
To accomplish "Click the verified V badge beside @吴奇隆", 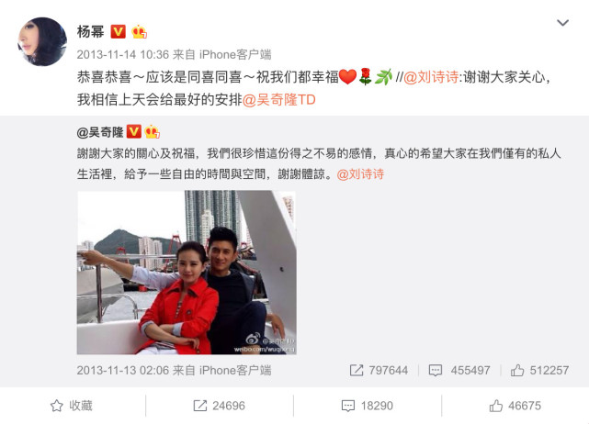I will click(134, 132).
